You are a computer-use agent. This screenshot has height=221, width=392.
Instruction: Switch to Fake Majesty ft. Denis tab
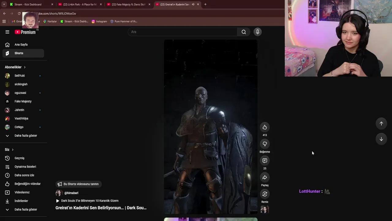(x=128, y=4)
